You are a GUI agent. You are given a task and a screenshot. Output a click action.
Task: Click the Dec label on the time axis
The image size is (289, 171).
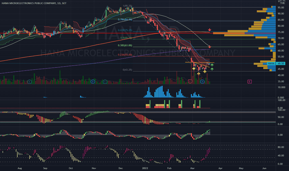pos(121,168)
